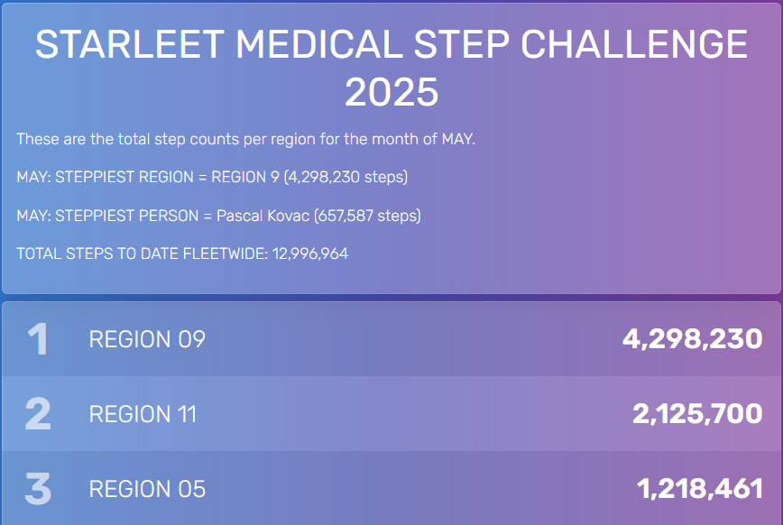
Task: Click the 2025 year in the heading
Action: 391,92
